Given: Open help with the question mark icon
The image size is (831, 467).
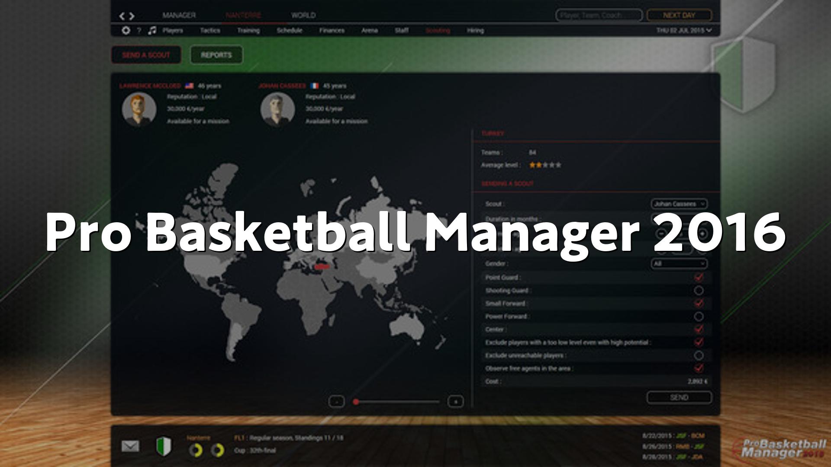Looking at the screenshot, I should pyautogui.click(x=139, y=31).
